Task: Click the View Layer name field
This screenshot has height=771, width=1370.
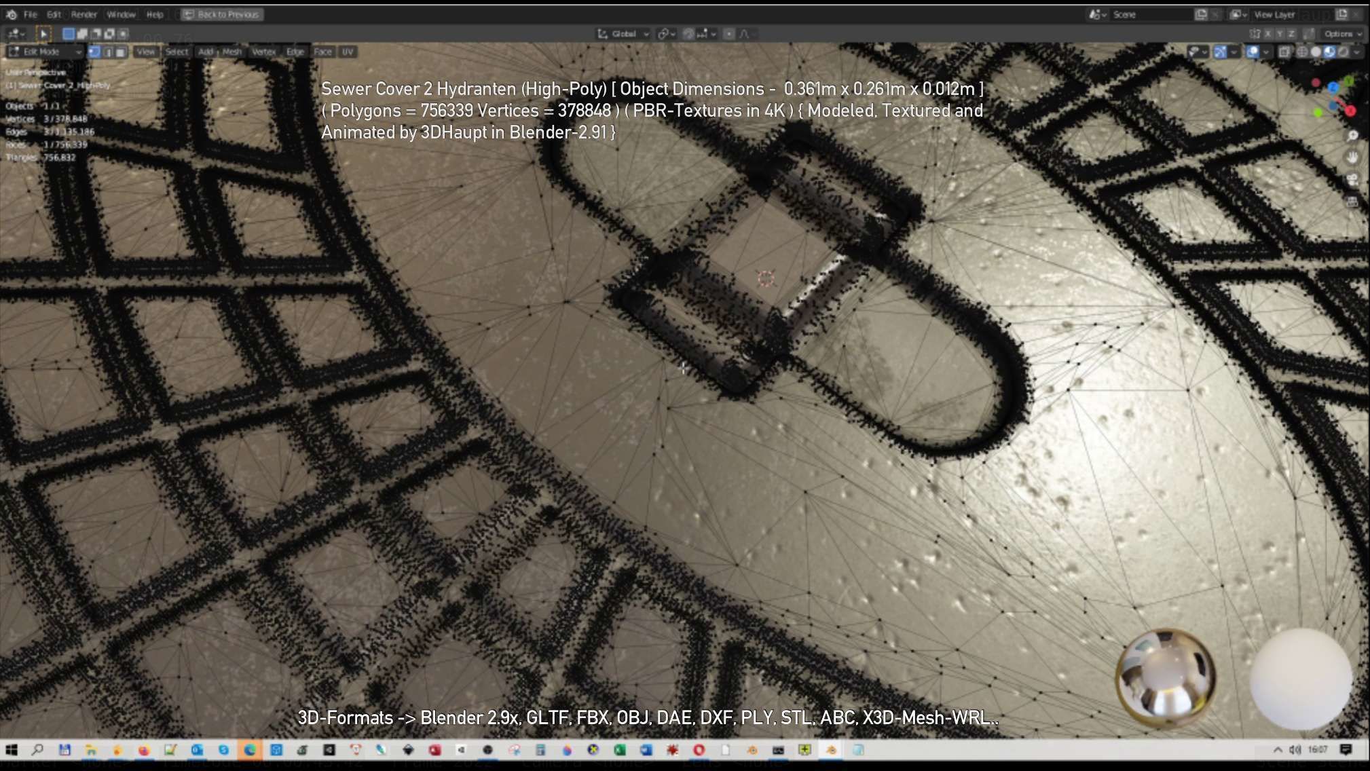Action: [1292, 14]
